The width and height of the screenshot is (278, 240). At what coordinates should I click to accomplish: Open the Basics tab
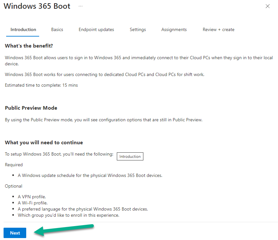(x=57, y=30)
